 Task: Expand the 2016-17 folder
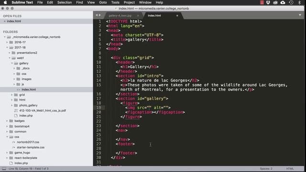7,42
